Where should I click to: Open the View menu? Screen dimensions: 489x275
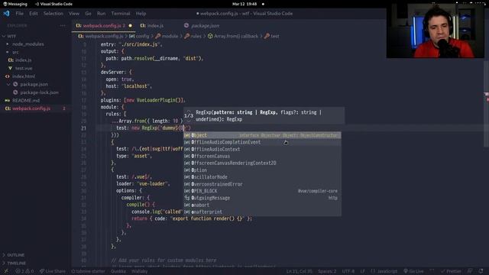74,14
